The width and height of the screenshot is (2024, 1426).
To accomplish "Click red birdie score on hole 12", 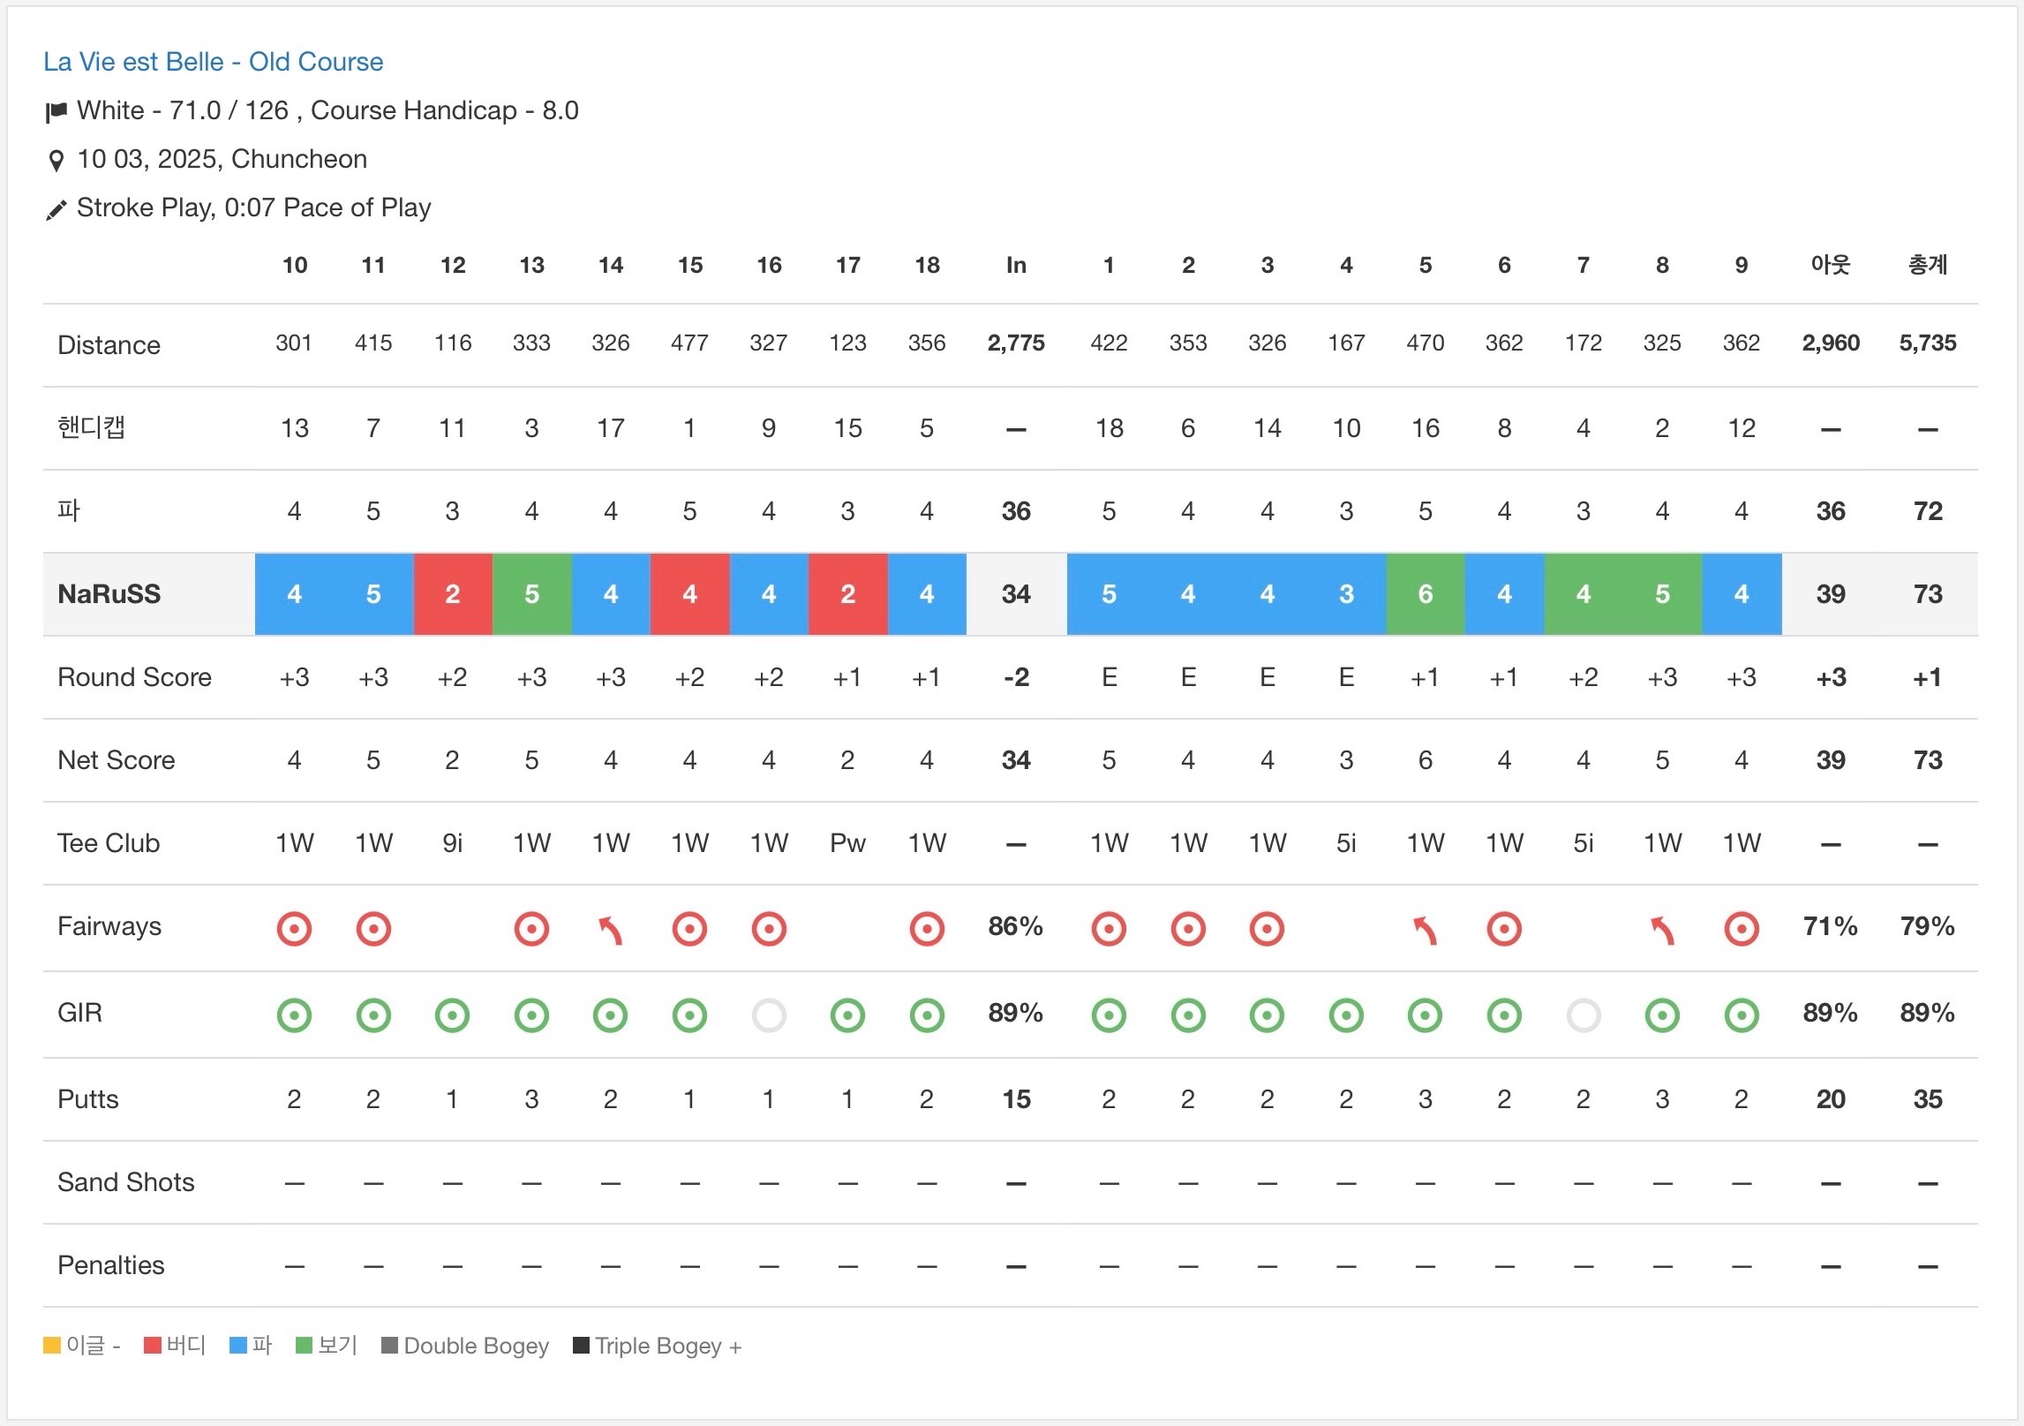I will coord(452,594).
